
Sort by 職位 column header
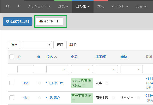click(124, 57)
